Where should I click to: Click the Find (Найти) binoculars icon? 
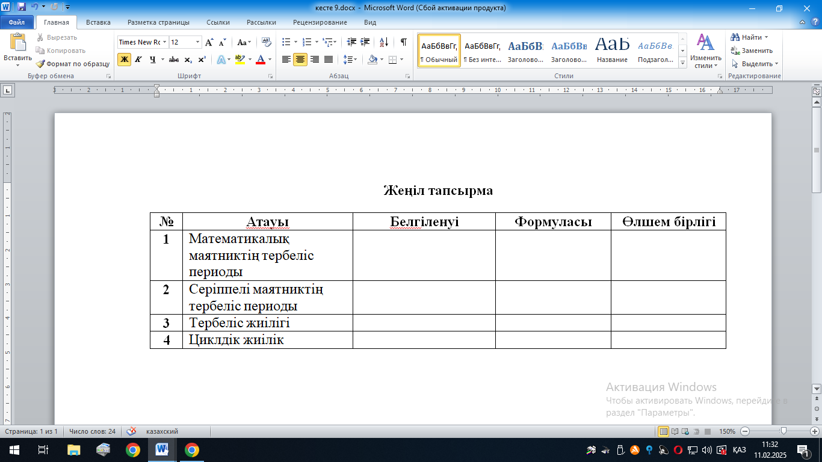click(735, 37)
